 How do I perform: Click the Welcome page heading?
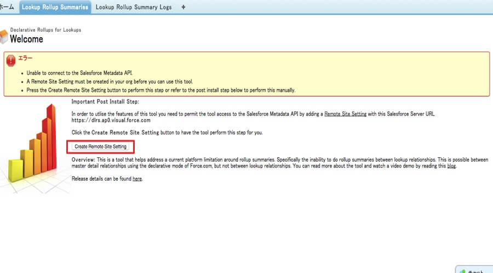pos(26,39)
